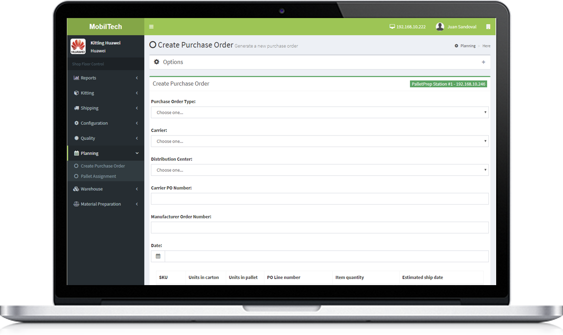Viewport: 563px width, 335px height.
Task: Expand Options panel with plus icon
Action: pyautogui.click(x=483, y=62)
